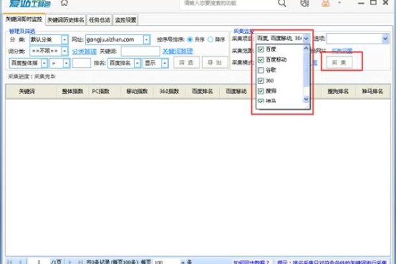
Task: Click the orange user avatar icon
Action: click(x=325, y=3)
